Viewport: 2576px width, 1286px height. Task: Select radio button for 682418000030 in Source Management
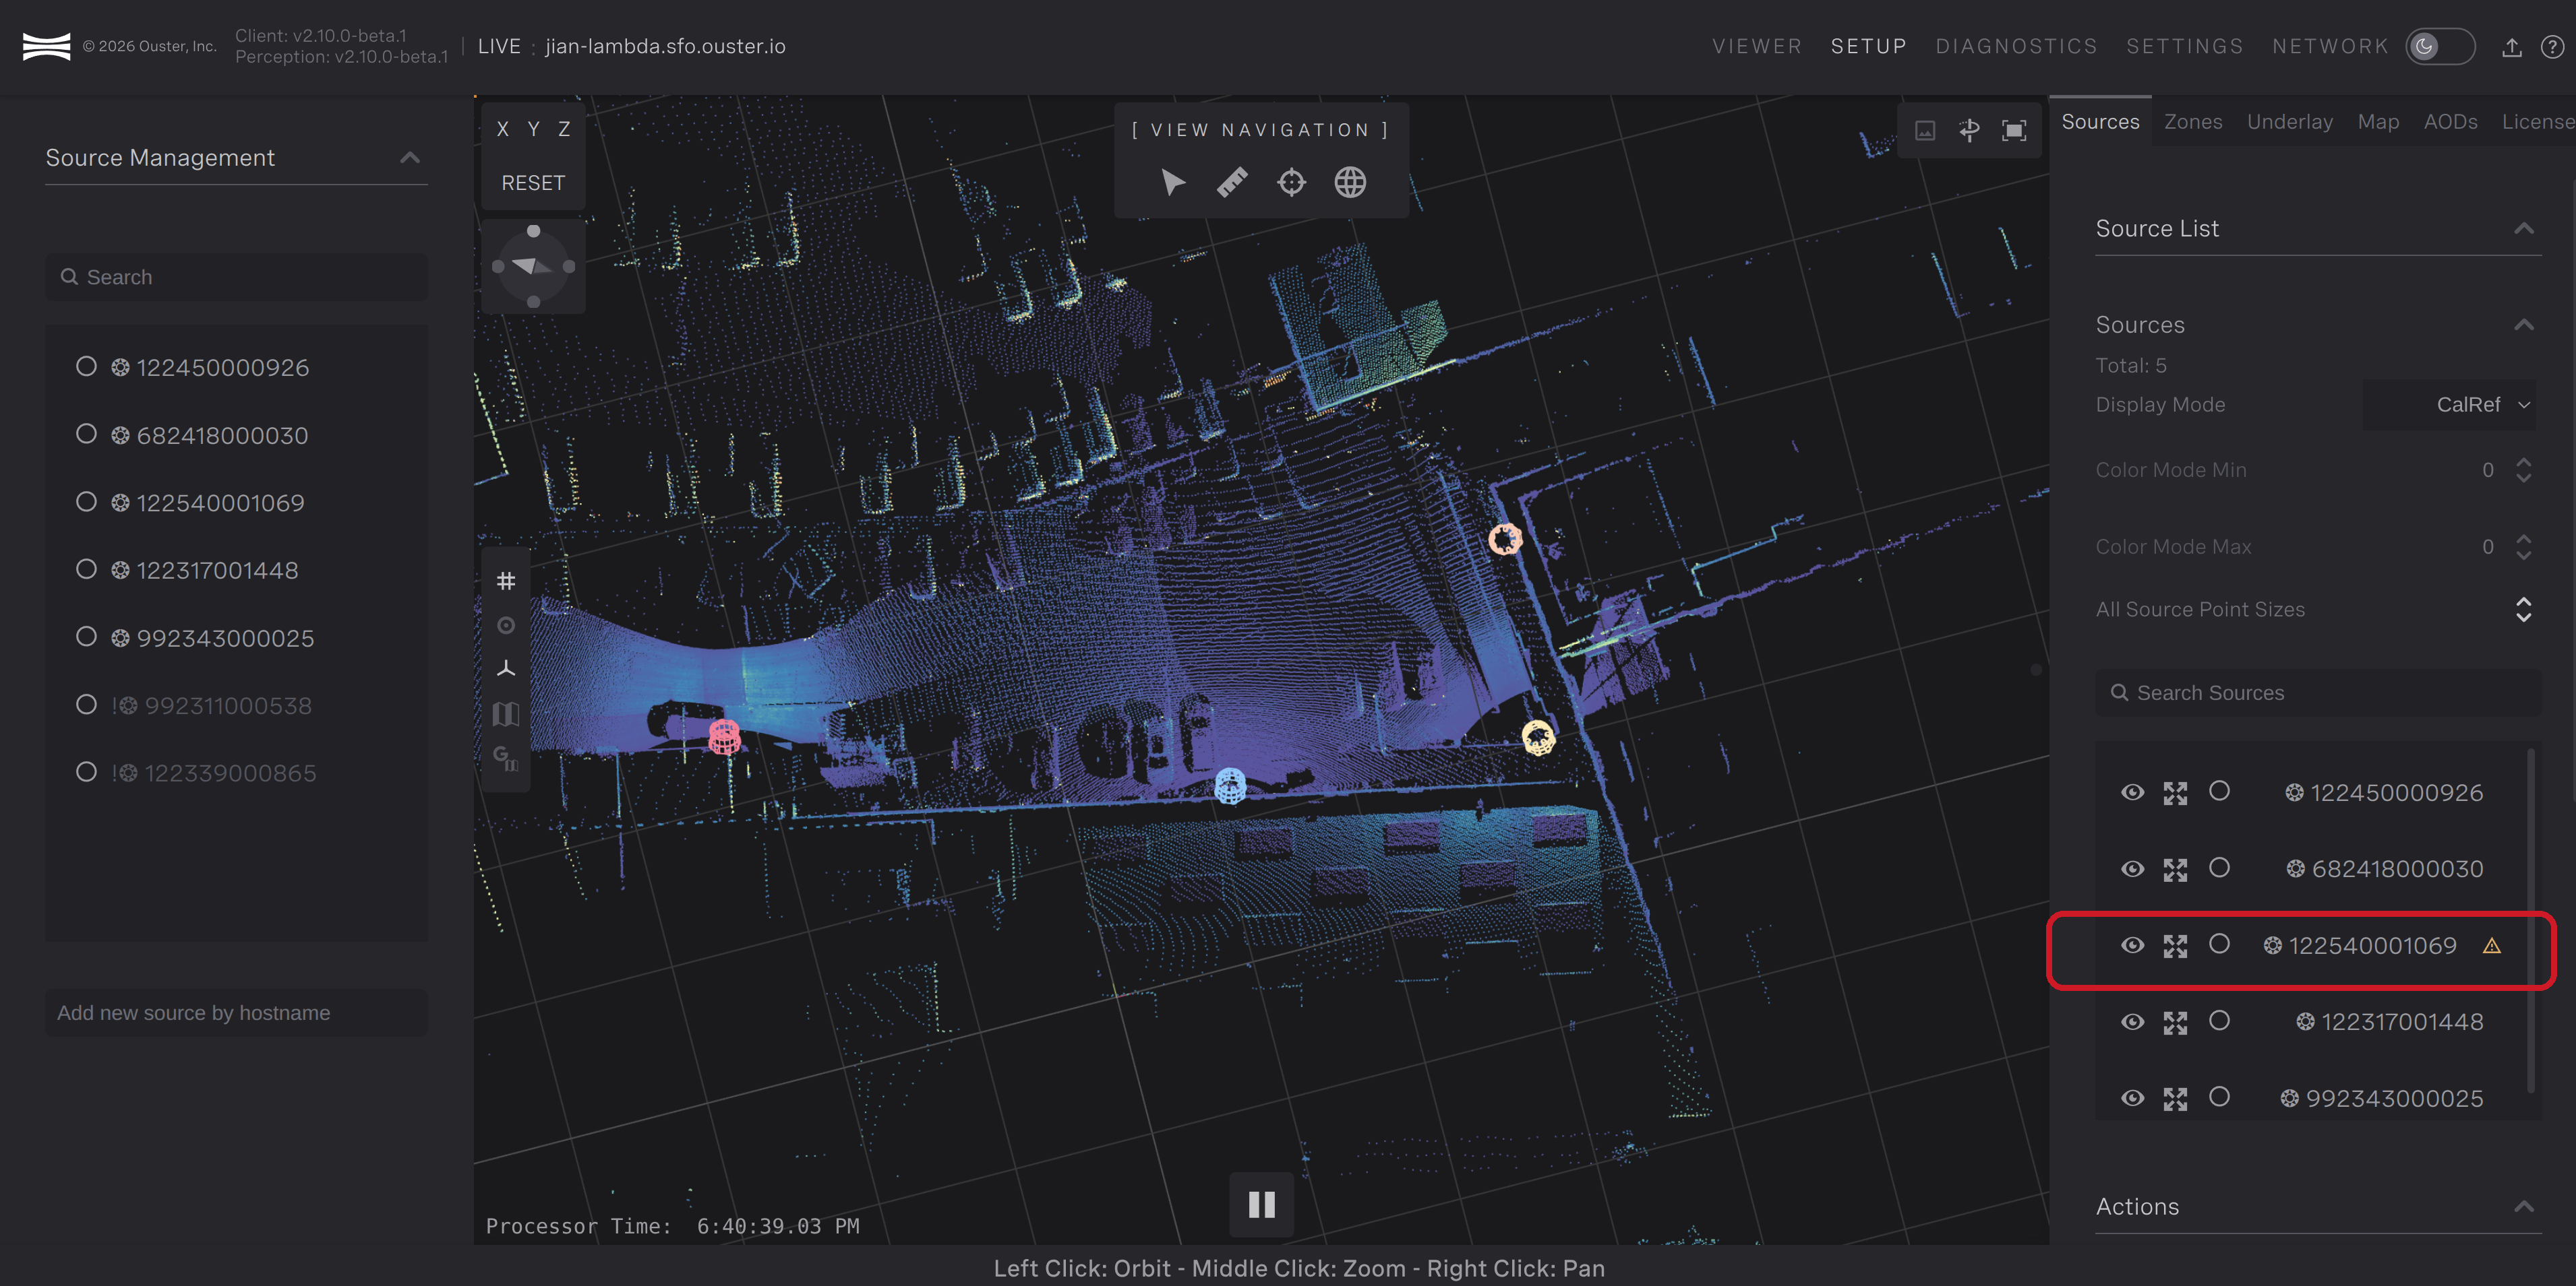point(87,434)
